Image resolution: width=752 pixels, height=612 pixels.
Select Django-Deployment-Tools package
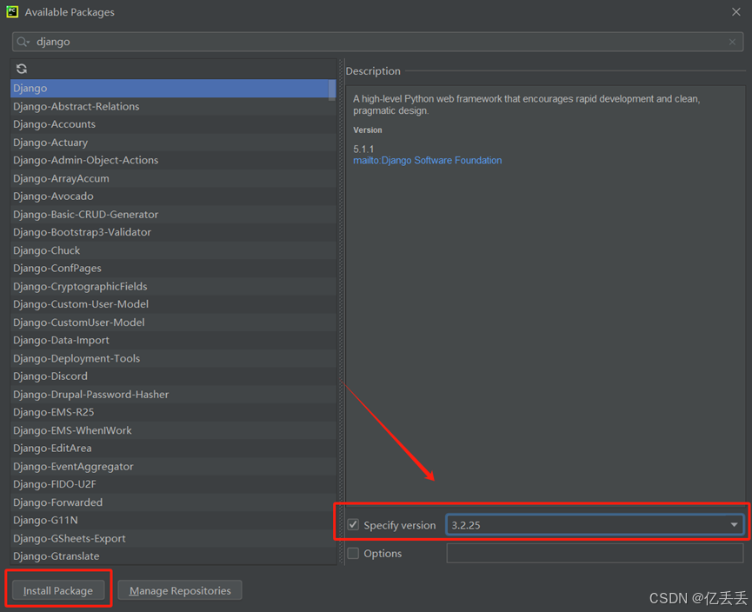[173, 358]
